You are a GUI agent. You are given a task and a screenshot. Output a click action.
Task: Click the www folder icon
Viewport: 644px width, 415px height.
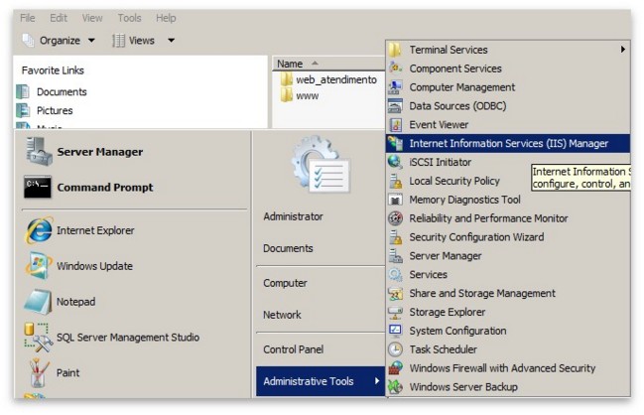pyautogui.click(x=286, y=95)
